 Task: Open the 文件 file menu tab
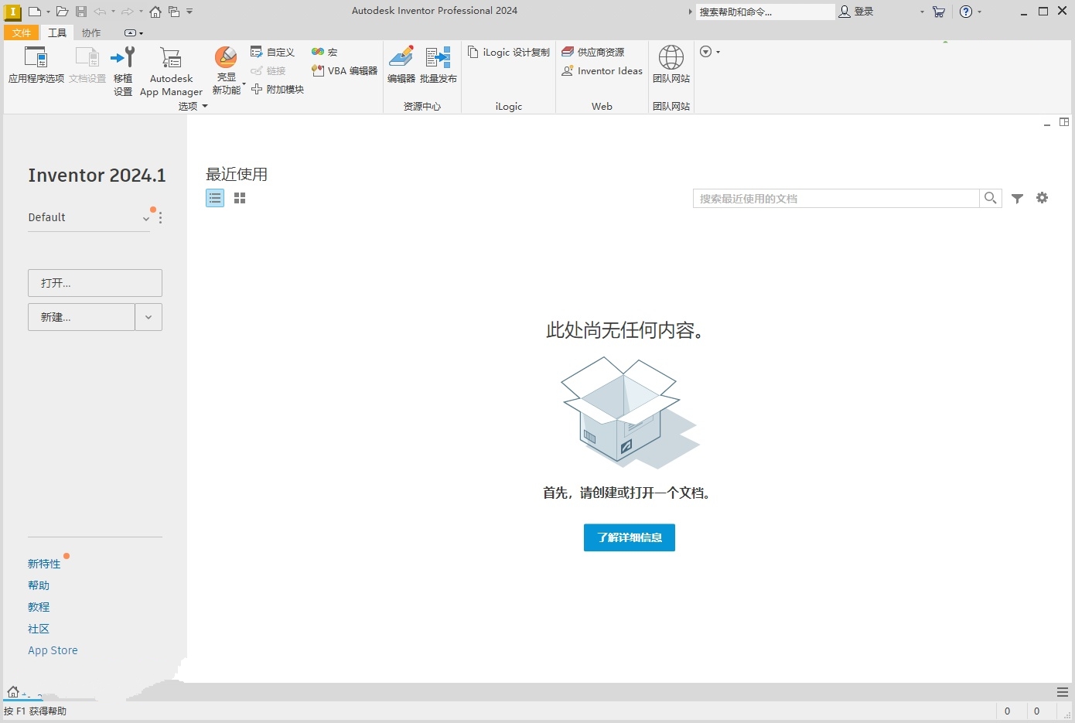(x=22, y=32)
